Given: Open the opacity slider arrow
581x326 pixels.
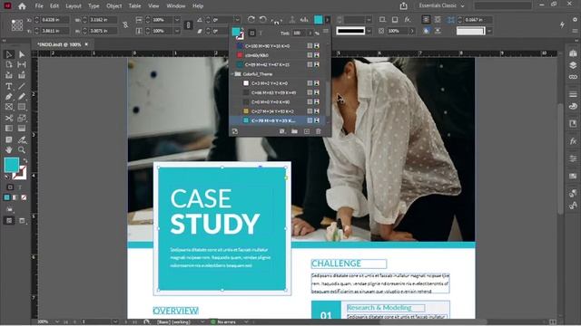Looking at the screenshot, I should click(411, 31).
